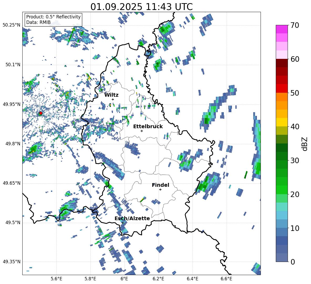The width and height of the screenshot is (311, 284).
Task: Click the 6.6°E longitude label
Action: coord(226,279)
